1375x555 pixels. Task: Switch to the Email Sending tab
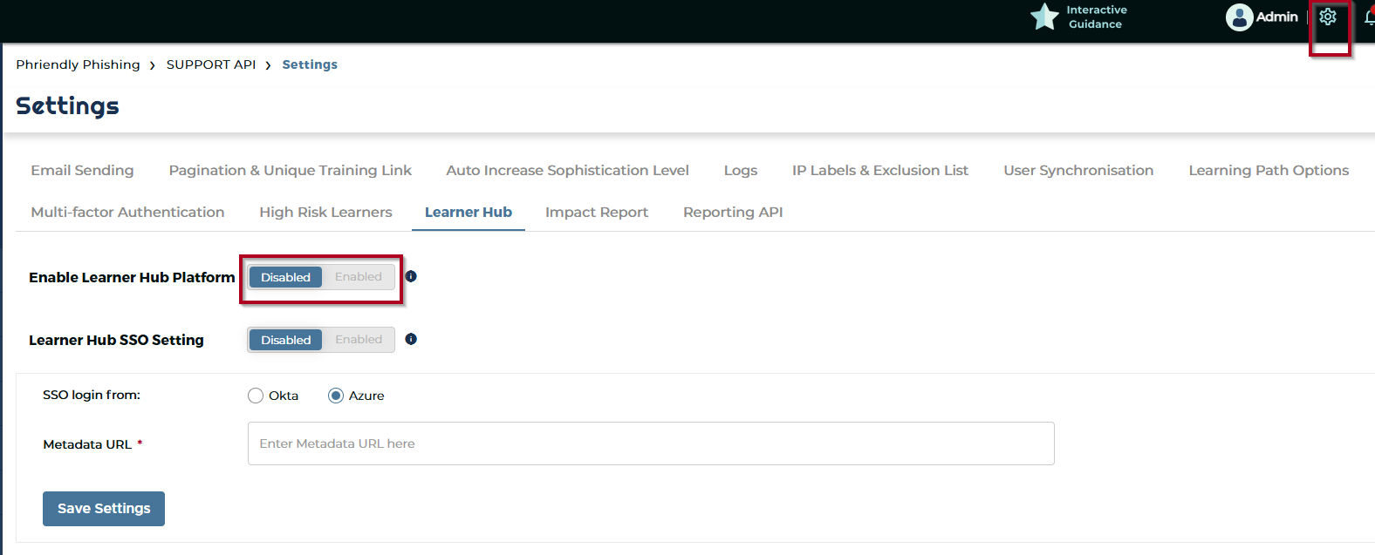(x=82, y=171)
